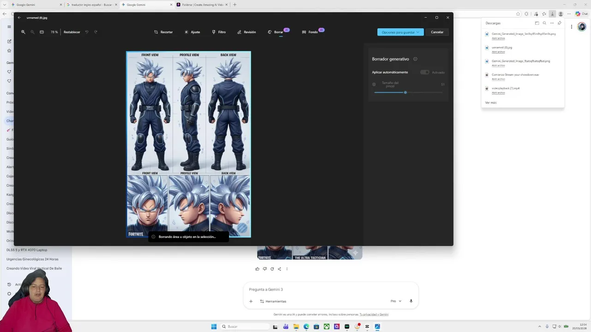591x332 pixels.
Task: Show info icon beside Borrador generativo
Action: [415, 59]
